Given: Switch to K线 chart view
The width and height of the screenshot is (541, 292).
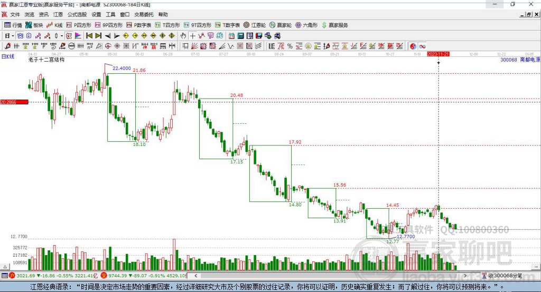Looking at the screenshot, I should 54,25.
